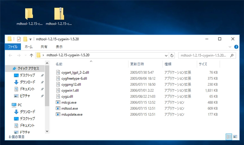Sort by 更新日時 column header

point(137,64)
